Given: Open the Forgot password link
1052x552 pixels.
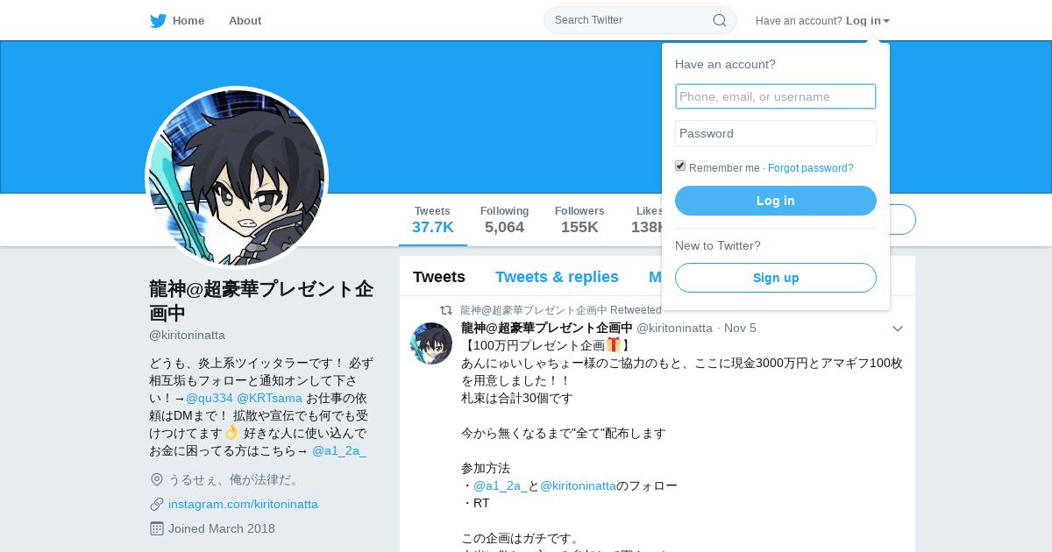Looking at the screenshot, I should click(x=811, y=168).
